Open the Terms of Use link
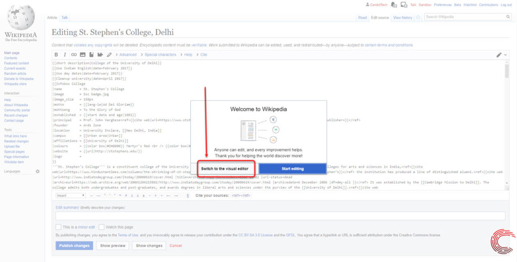 point(128,235)
